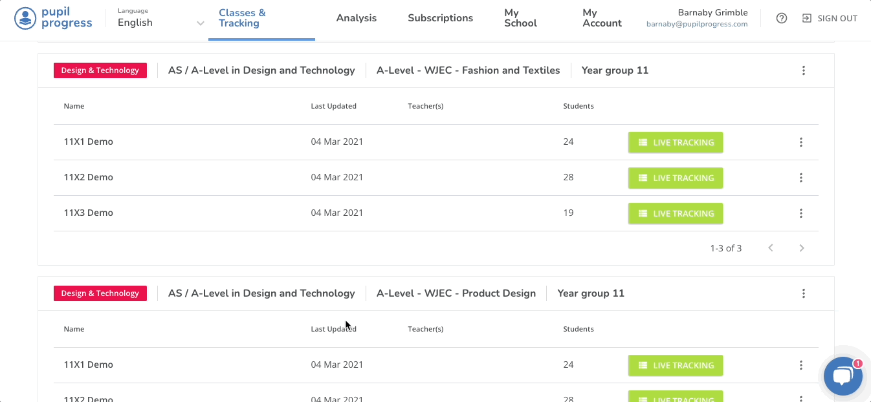Switch to the Analysis tab
The width and height of the screenshot is (871, 402).
[x=356, y=18]
